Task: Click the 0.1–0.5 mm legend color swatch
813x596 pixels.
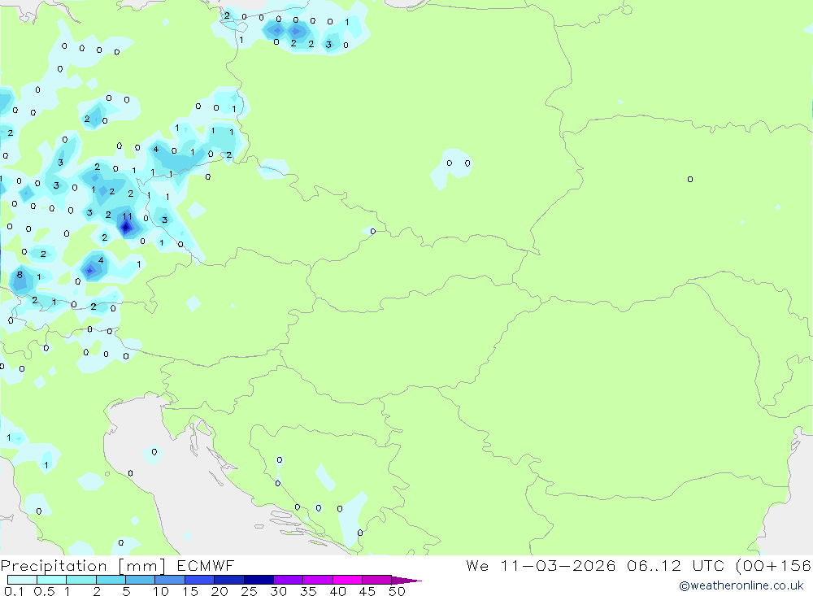Action: coord(22,580)
